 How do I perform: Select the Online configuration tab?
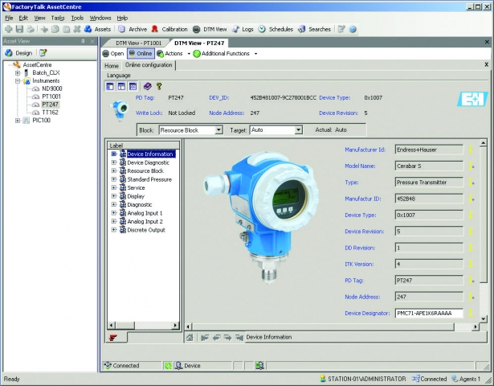click(x=149, y=65)
